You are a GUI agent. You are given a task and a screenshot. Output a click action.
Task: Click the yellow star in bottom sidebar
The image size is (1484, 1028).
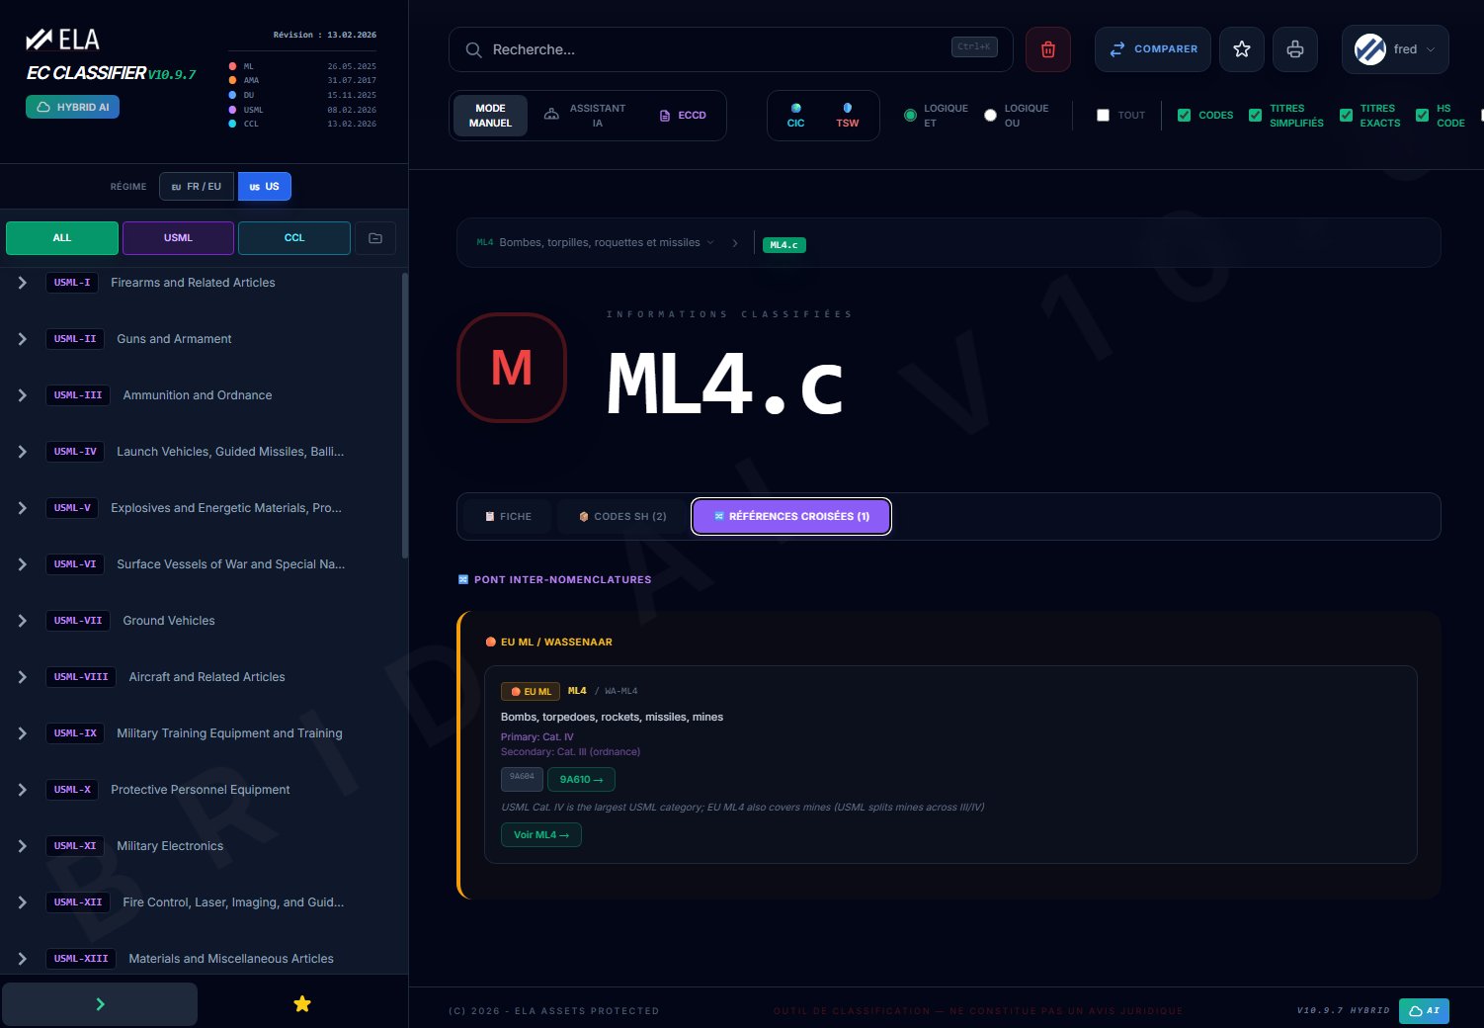[x=302, y=1004]
